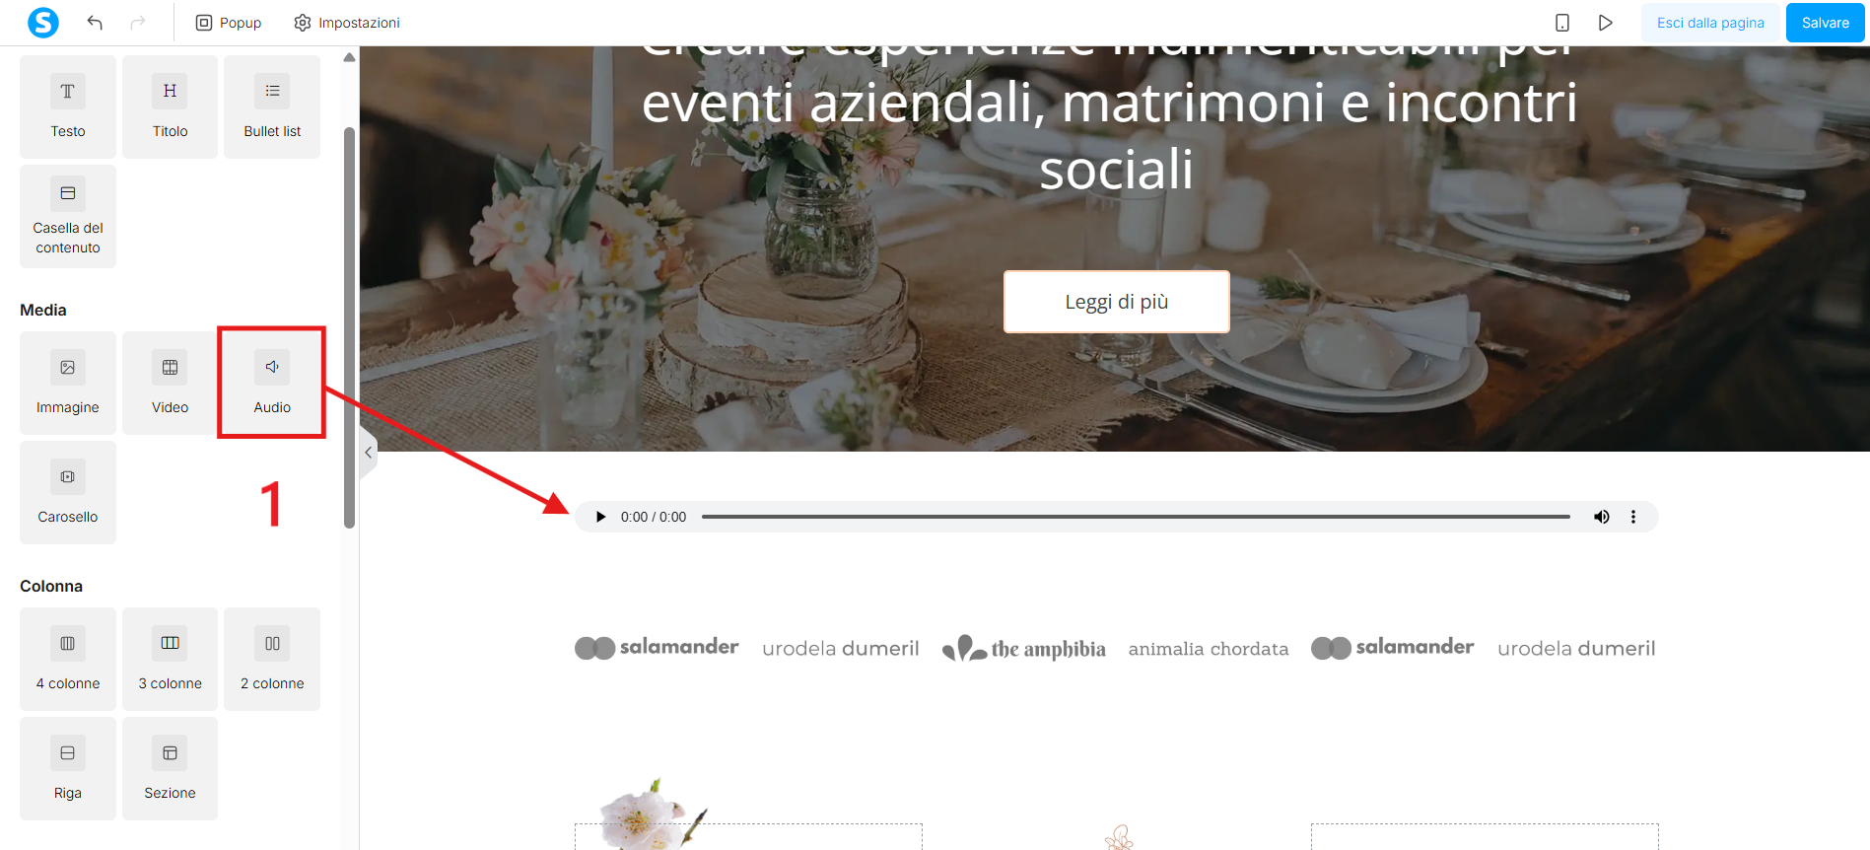Collapse the left elements sidebar
Screen dimensions: 1870x850
pyautogui.click(x=369, y=453)
